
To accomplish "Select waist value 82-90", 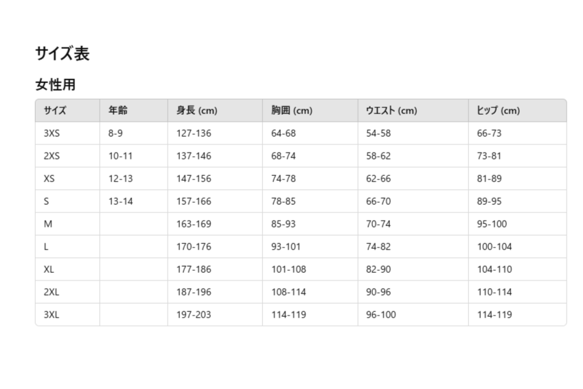I will point(378,269).
